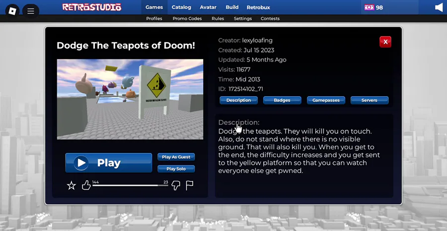Open the Contests page

(270, 18)
